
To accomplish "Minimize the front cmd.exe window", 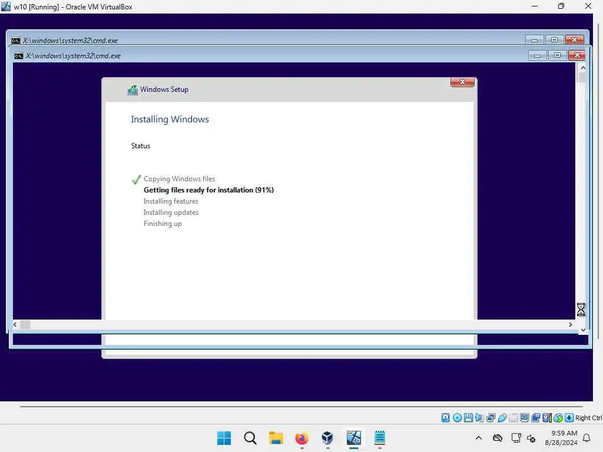I will click(x=537, y=55).
